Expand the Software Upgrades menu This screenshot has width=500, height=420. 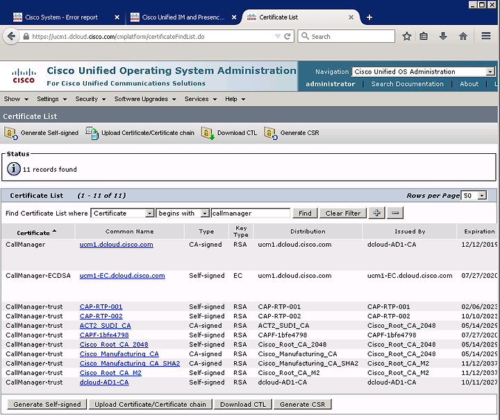pyautogui.click(x=145, y=99)
